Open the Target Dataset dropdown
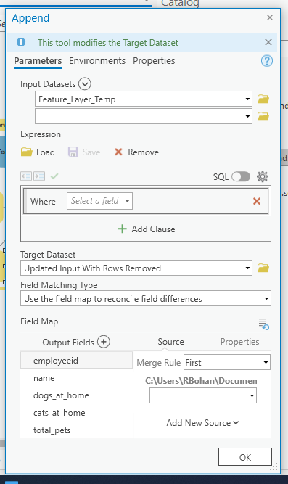This screenshot has height=484, width=288. 247,268
